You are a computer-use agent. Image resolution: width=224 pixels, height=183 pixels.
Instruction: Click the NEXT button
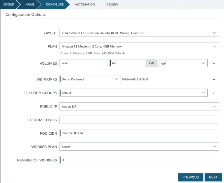pos(213,177)
